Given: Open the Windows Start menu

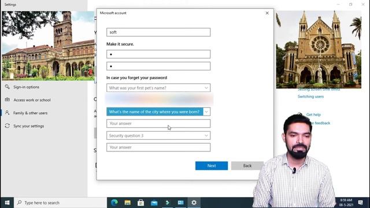Looking at the screenshot, I should [x=7, y=203].
